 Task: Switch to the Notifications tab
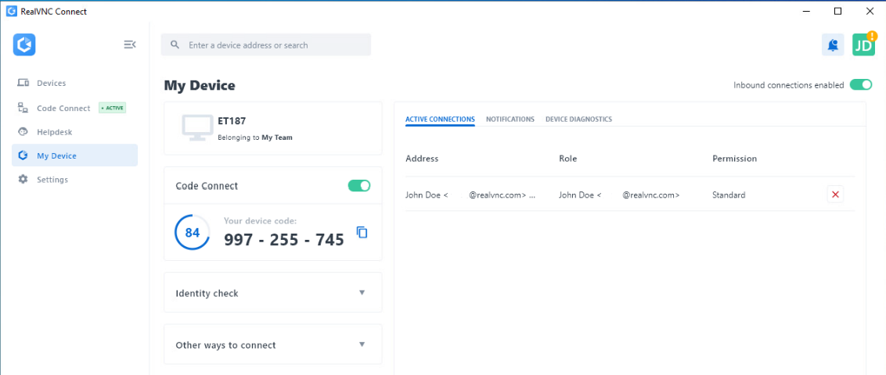pyautogui.click(x=510, y=120)
